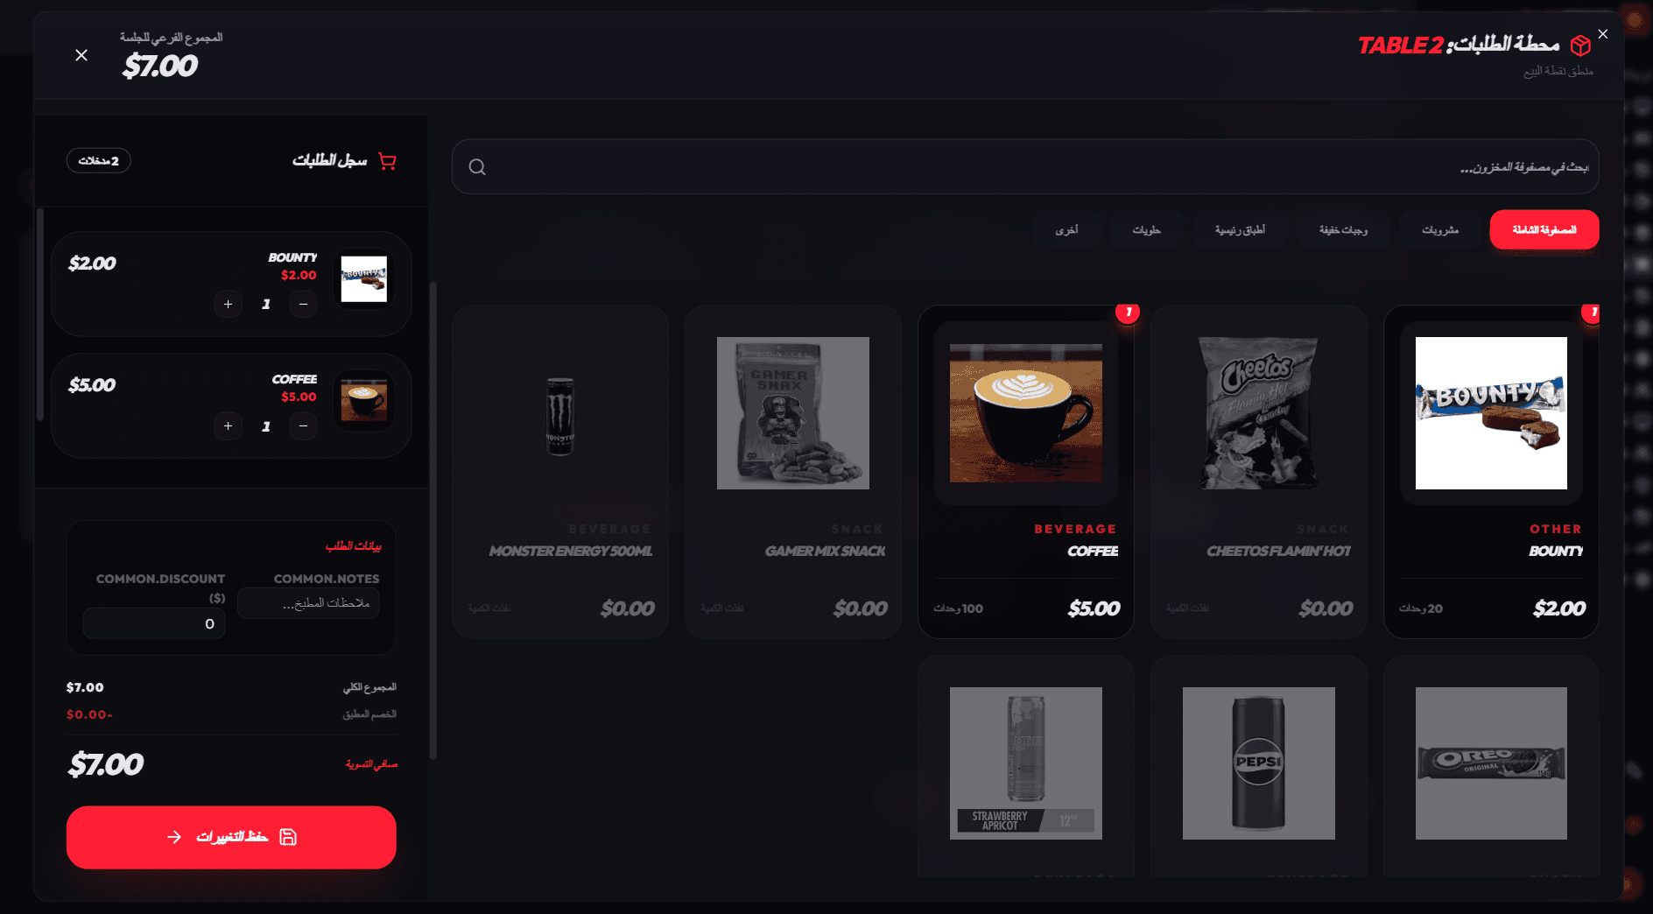
Task: Click the 'بيانات الطلب' section heading
Action: point(354,545)
